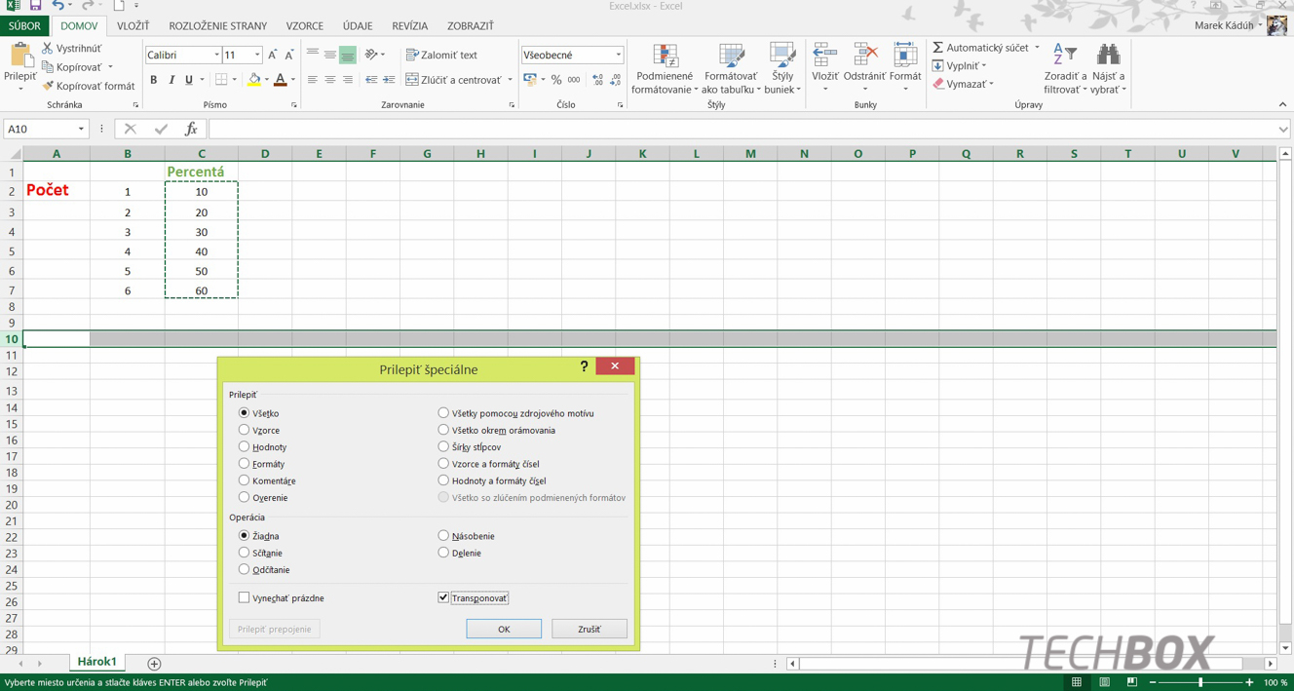Apply dark red font color swatch

[281, 80]
